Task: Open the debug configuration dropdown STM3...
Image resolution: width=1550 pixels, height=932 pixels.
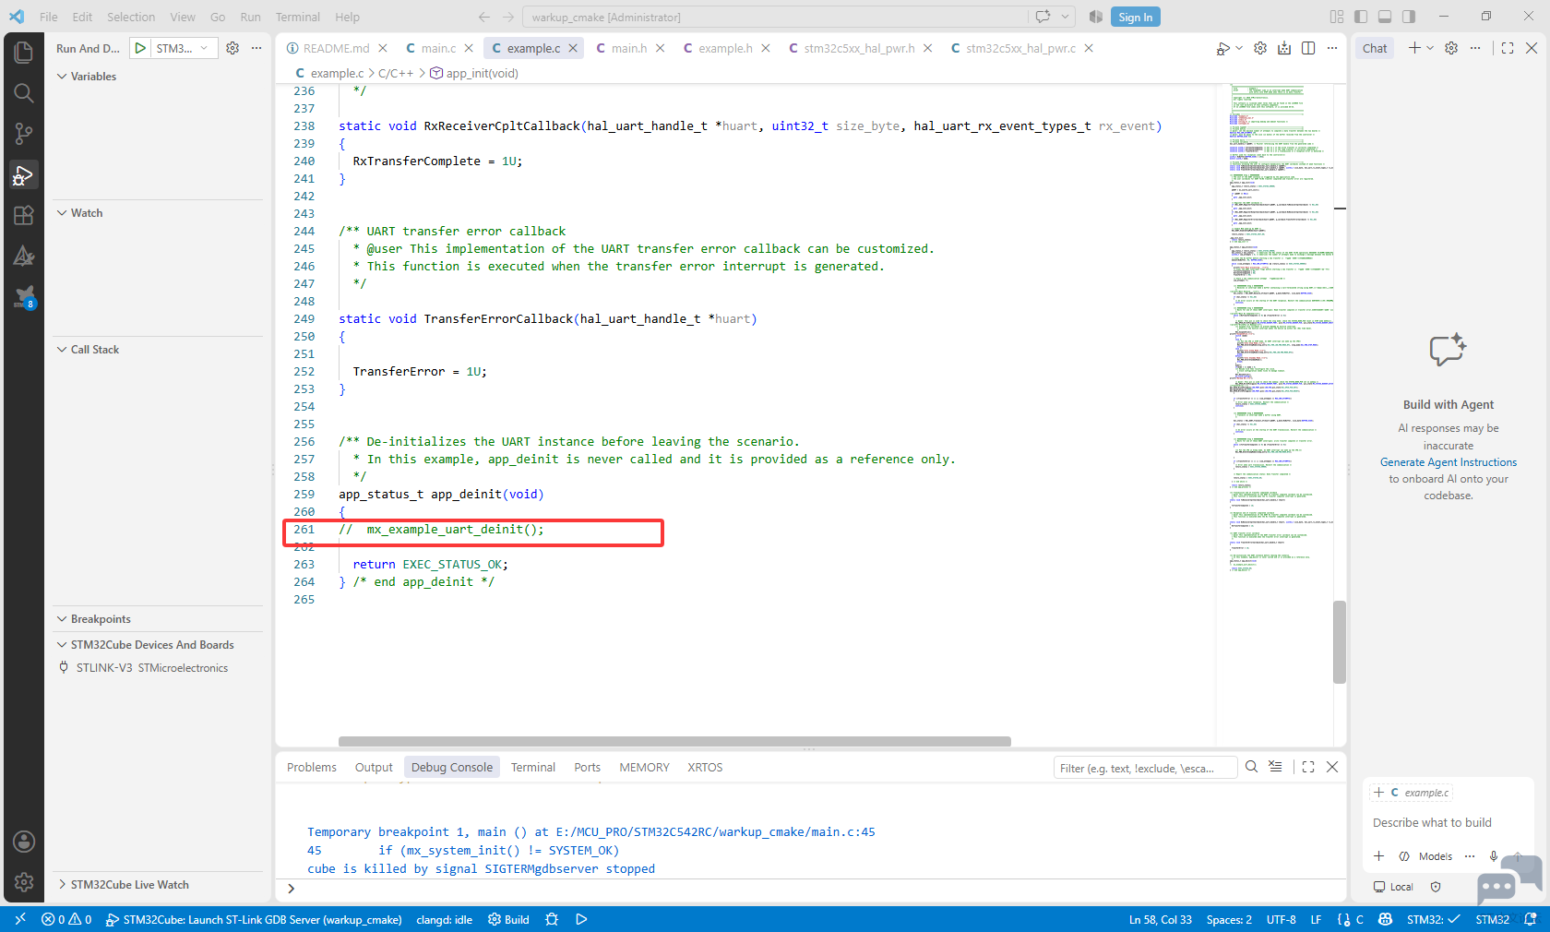Action: tap(183, 48)
